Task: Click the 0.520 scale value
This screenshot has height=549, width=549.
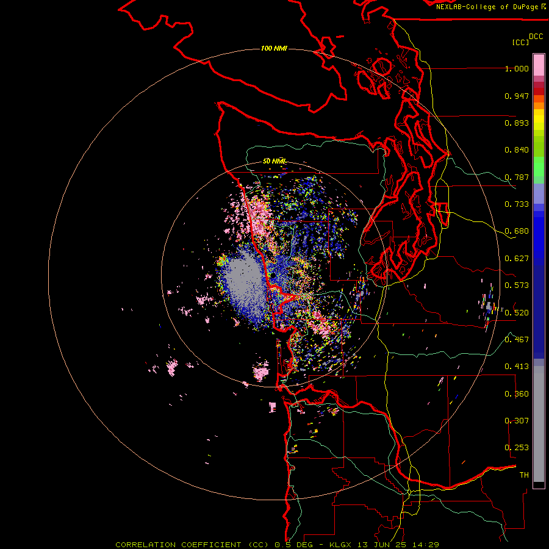Action: (517, 313)
